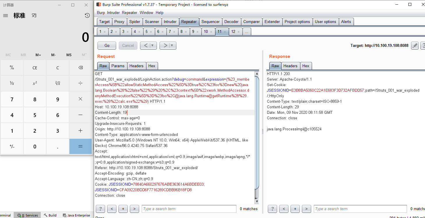Open the Build tool window tab
This screenshot has height=218, width=425.
(50, 215)
